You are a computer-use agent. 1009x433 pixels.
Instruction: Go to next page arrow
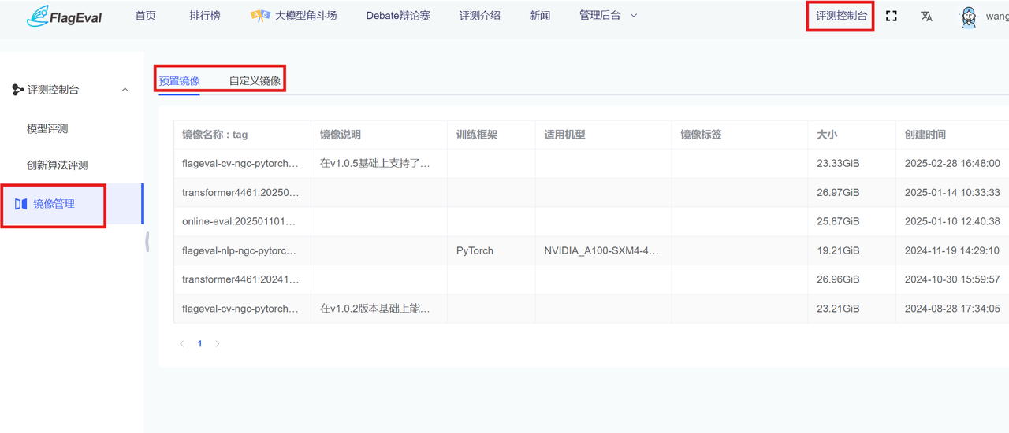pos(218,344)
